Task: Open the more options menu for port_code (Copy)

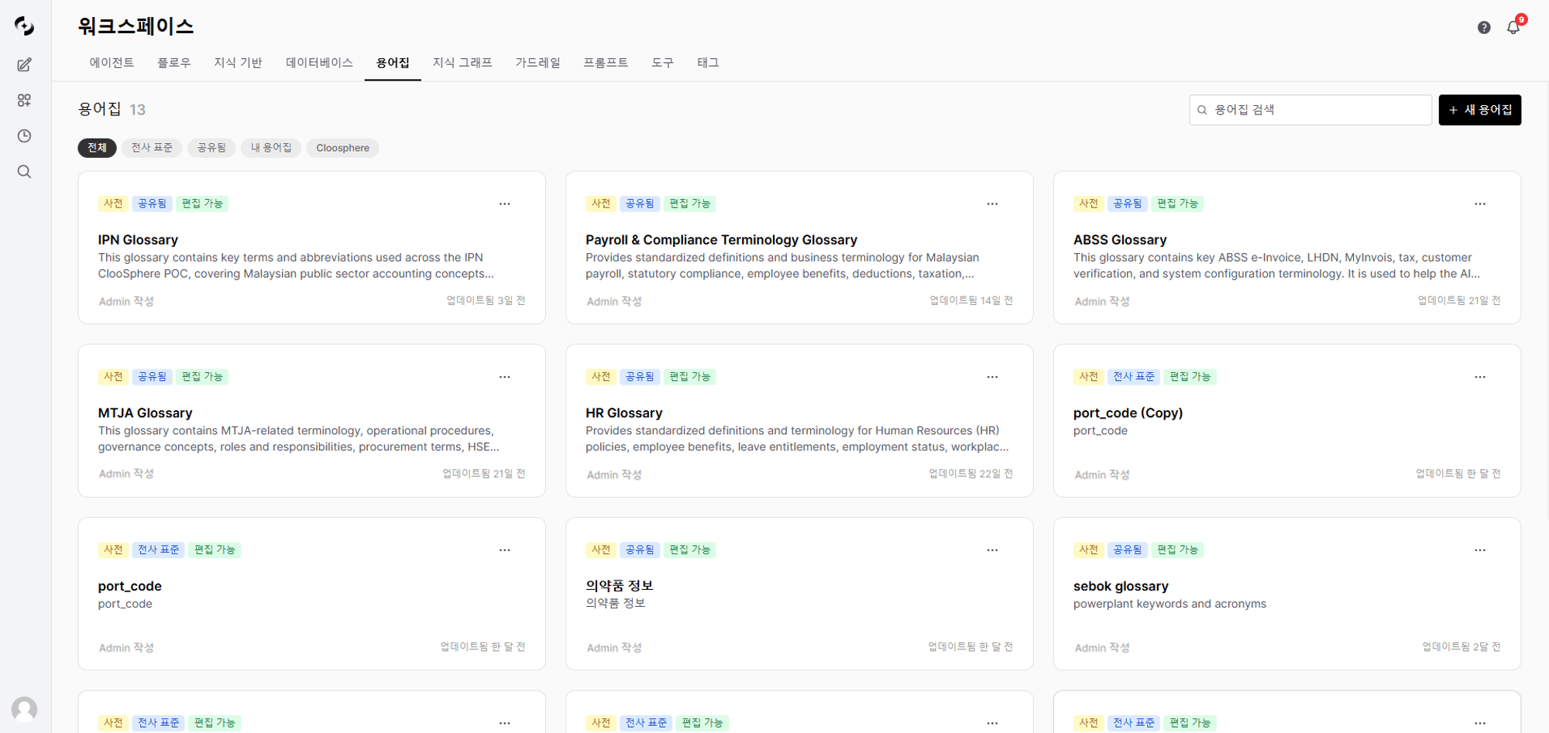Action: [x=1480, y=377]
